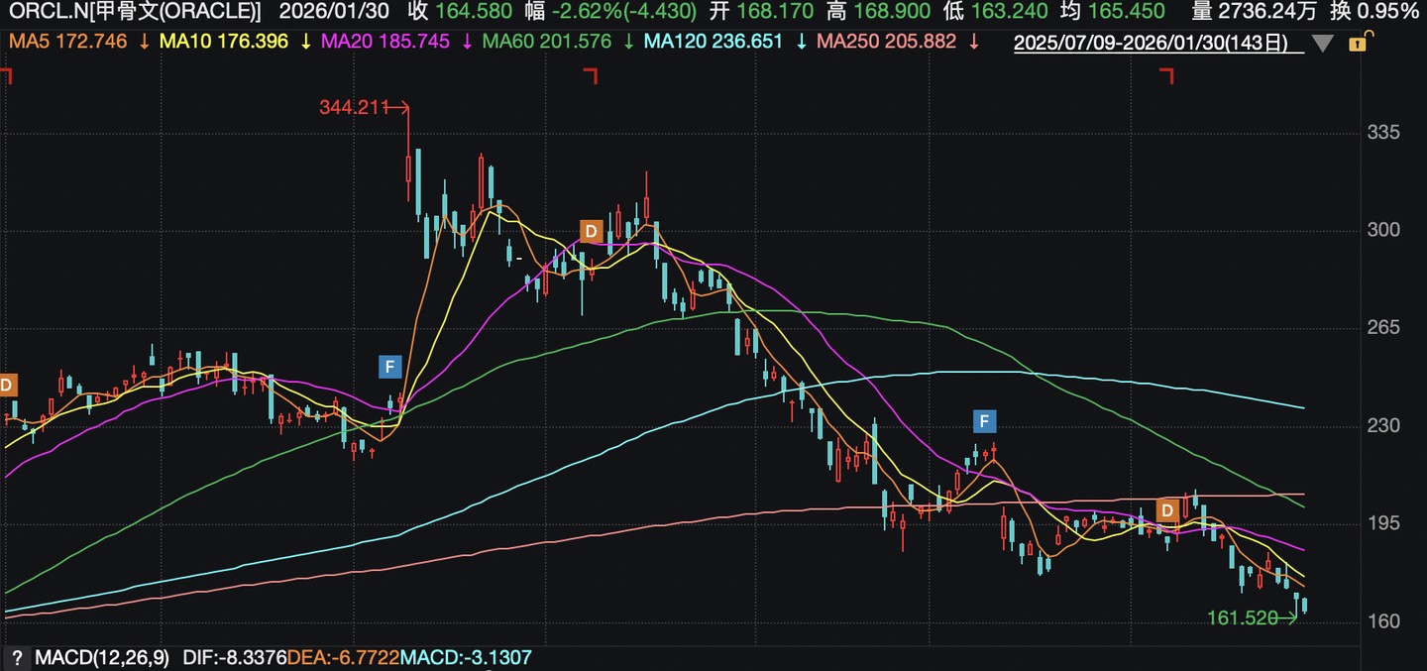Click the DEA value in MACD panel
1427x671 pixels.
tap(346, 657)
